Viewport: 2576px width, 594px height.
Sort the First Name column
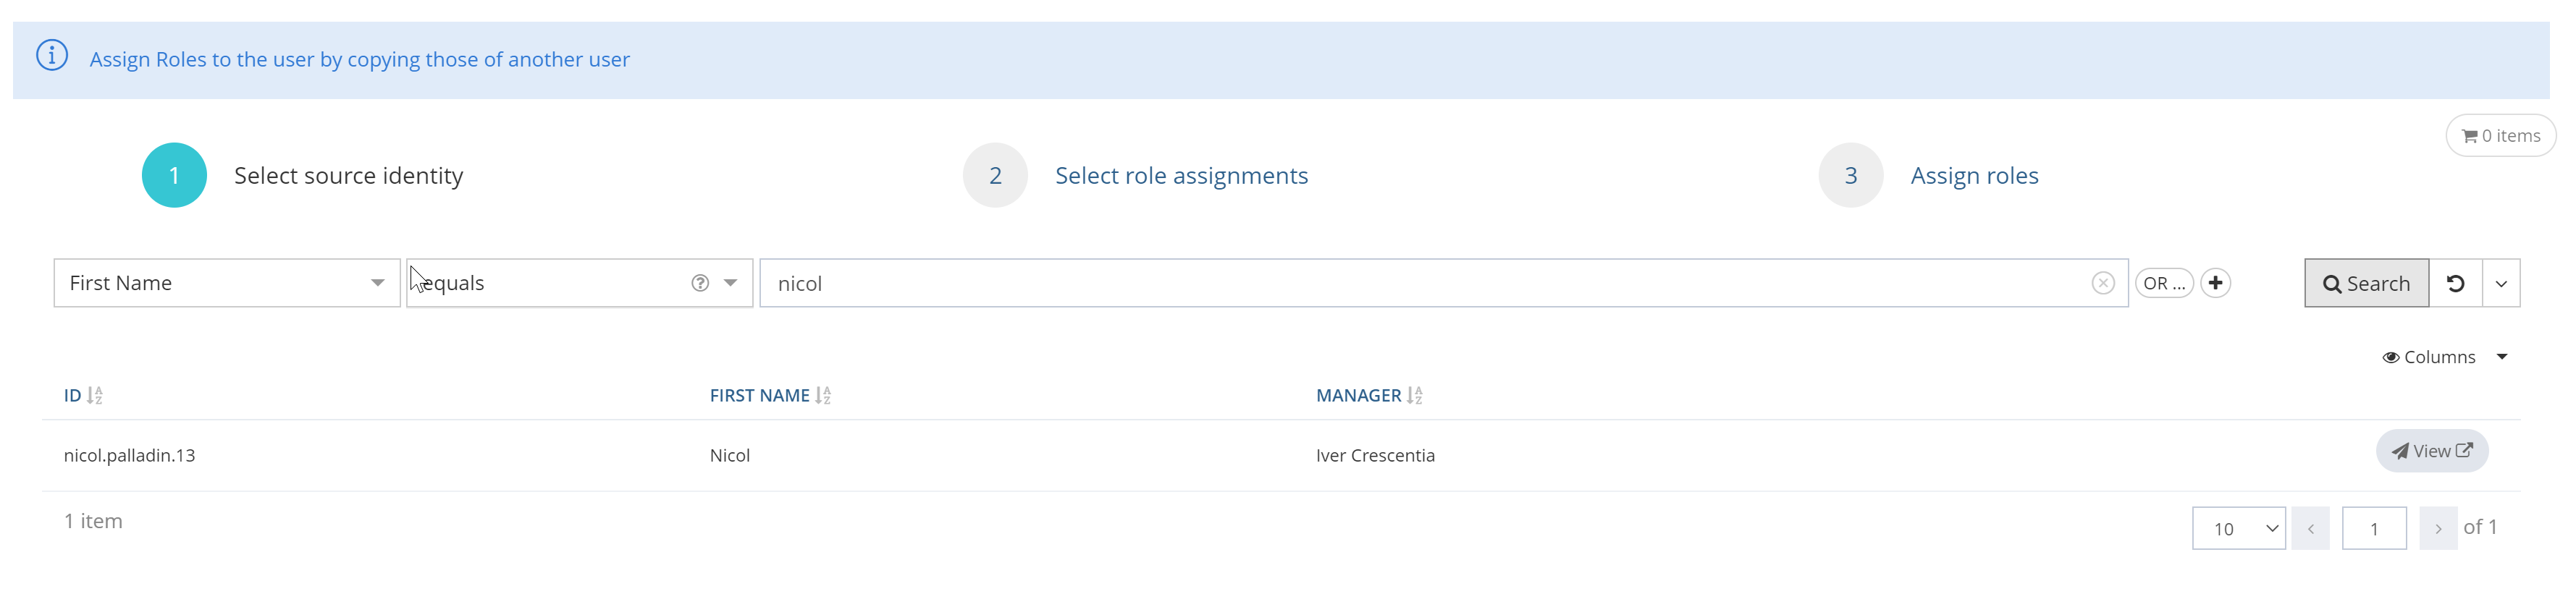click(x=823, y=395)
